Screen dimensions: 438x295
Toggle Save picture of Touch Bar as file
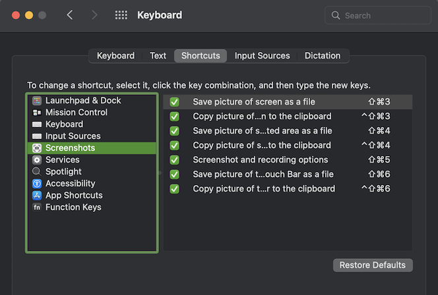pyautogui.click(x=175, y=174)
